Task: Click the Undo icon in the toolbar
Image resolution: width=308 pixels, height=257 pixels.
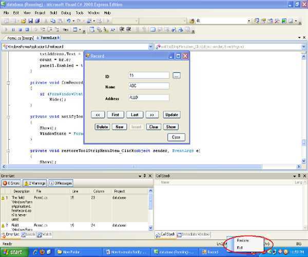Action: click(x=68, y=21)
